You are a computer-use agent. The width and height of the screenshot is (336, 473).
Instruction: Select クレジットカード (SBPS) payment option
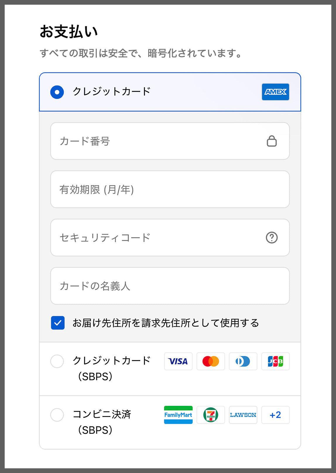click(57, 361)
